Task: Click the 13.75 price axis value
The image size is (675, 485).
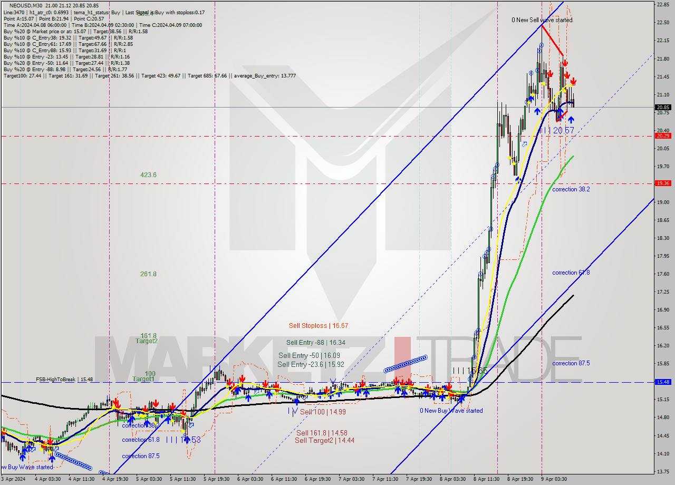Action: click(663, 471)
